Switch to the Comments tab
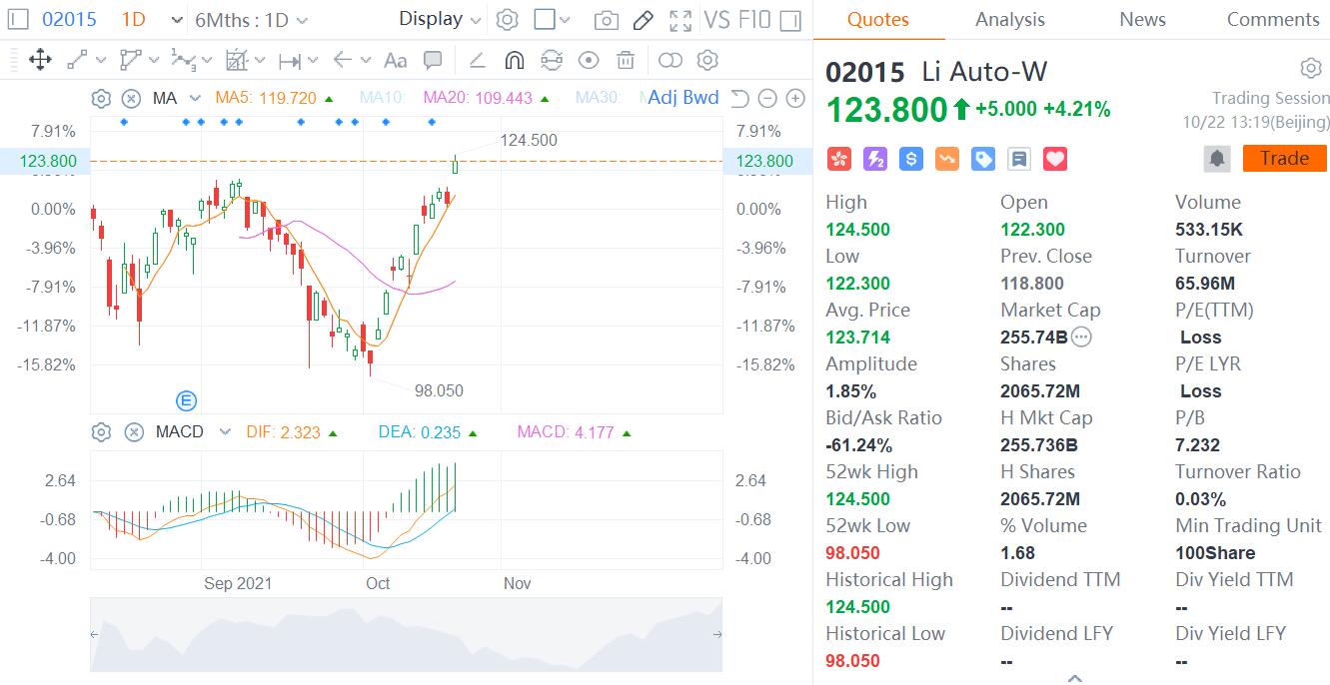 [1273, 19]
